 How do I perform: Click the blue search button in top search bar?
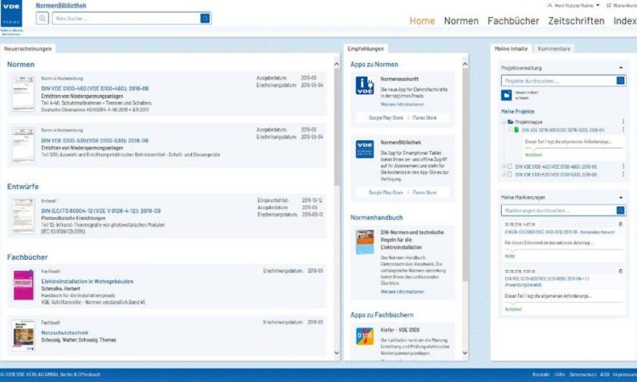pos(206,19)
